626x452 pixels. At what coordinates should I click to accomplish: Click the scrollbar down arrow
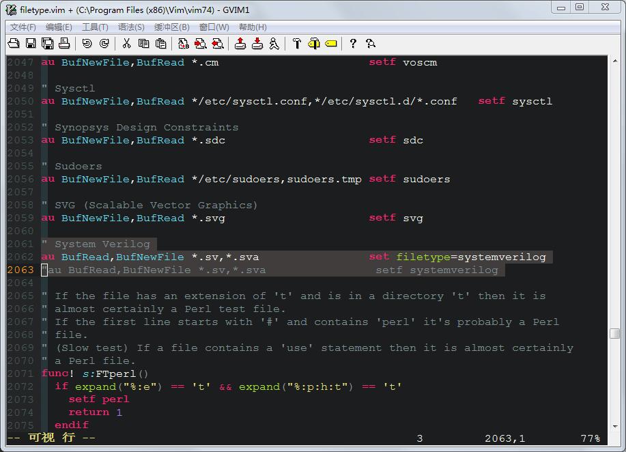[615, 426]
